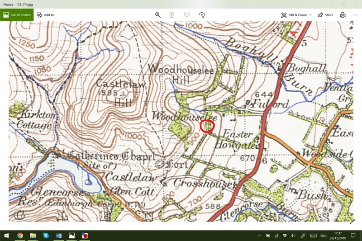Delete the photo with trash icon
Viewport: 362px width, 241px height.
pos(171,15)
